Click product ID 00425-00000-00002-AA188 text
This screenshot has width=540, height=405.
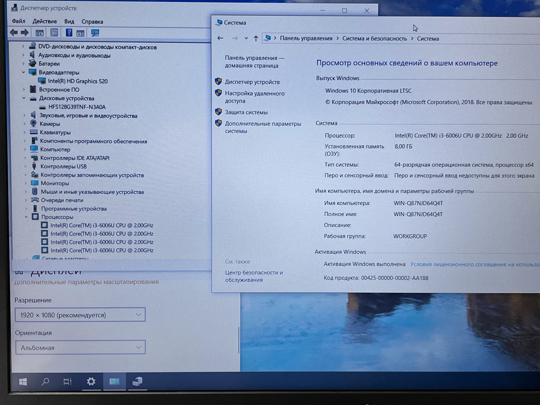(395, 278)
